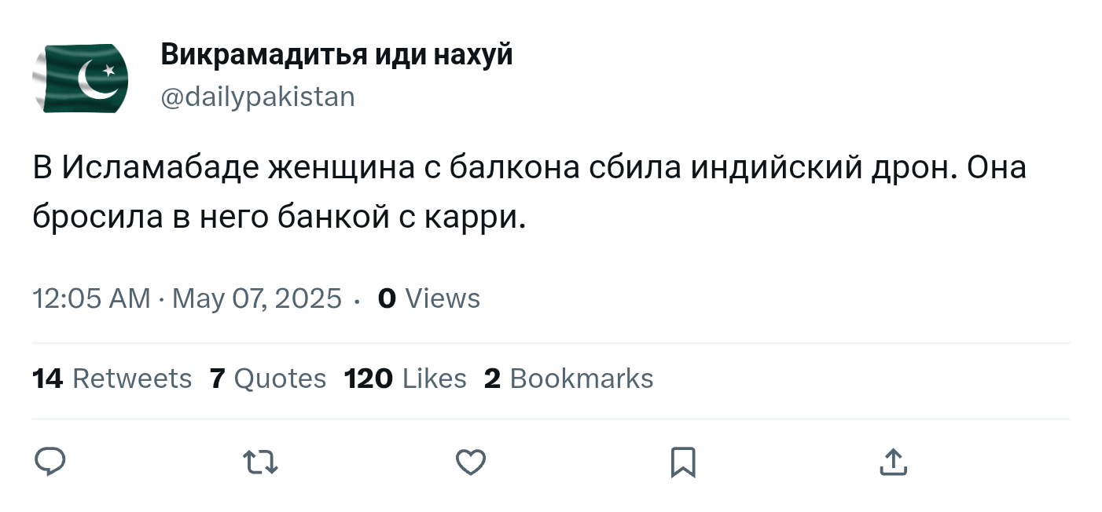1102x512 pixels.
Task: Click the word "банкой" in the tweet
Action: [x=333, y=218]
